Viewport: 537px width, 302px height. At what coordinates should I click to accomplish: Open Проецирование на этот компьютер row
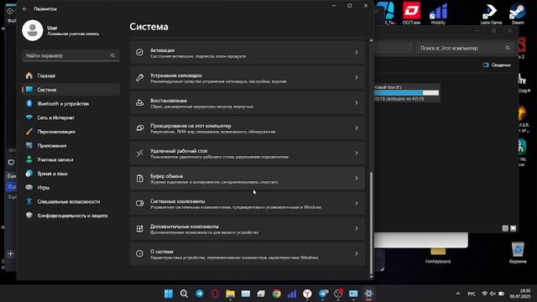(x=248, y=128)
